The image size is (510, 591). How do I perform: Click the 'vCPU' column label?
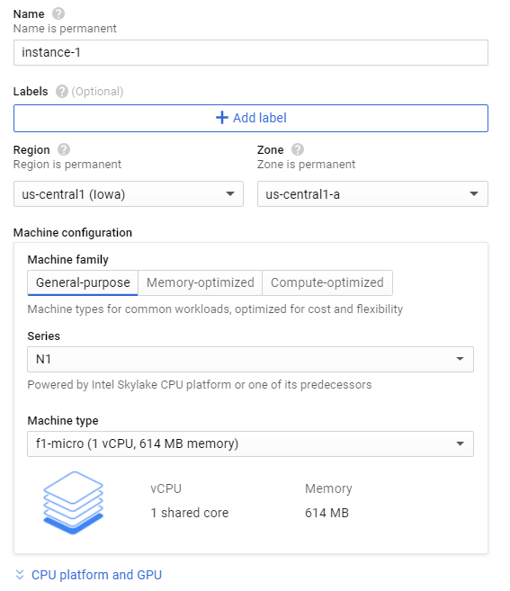pyautogui.click(x=166, y=488)
